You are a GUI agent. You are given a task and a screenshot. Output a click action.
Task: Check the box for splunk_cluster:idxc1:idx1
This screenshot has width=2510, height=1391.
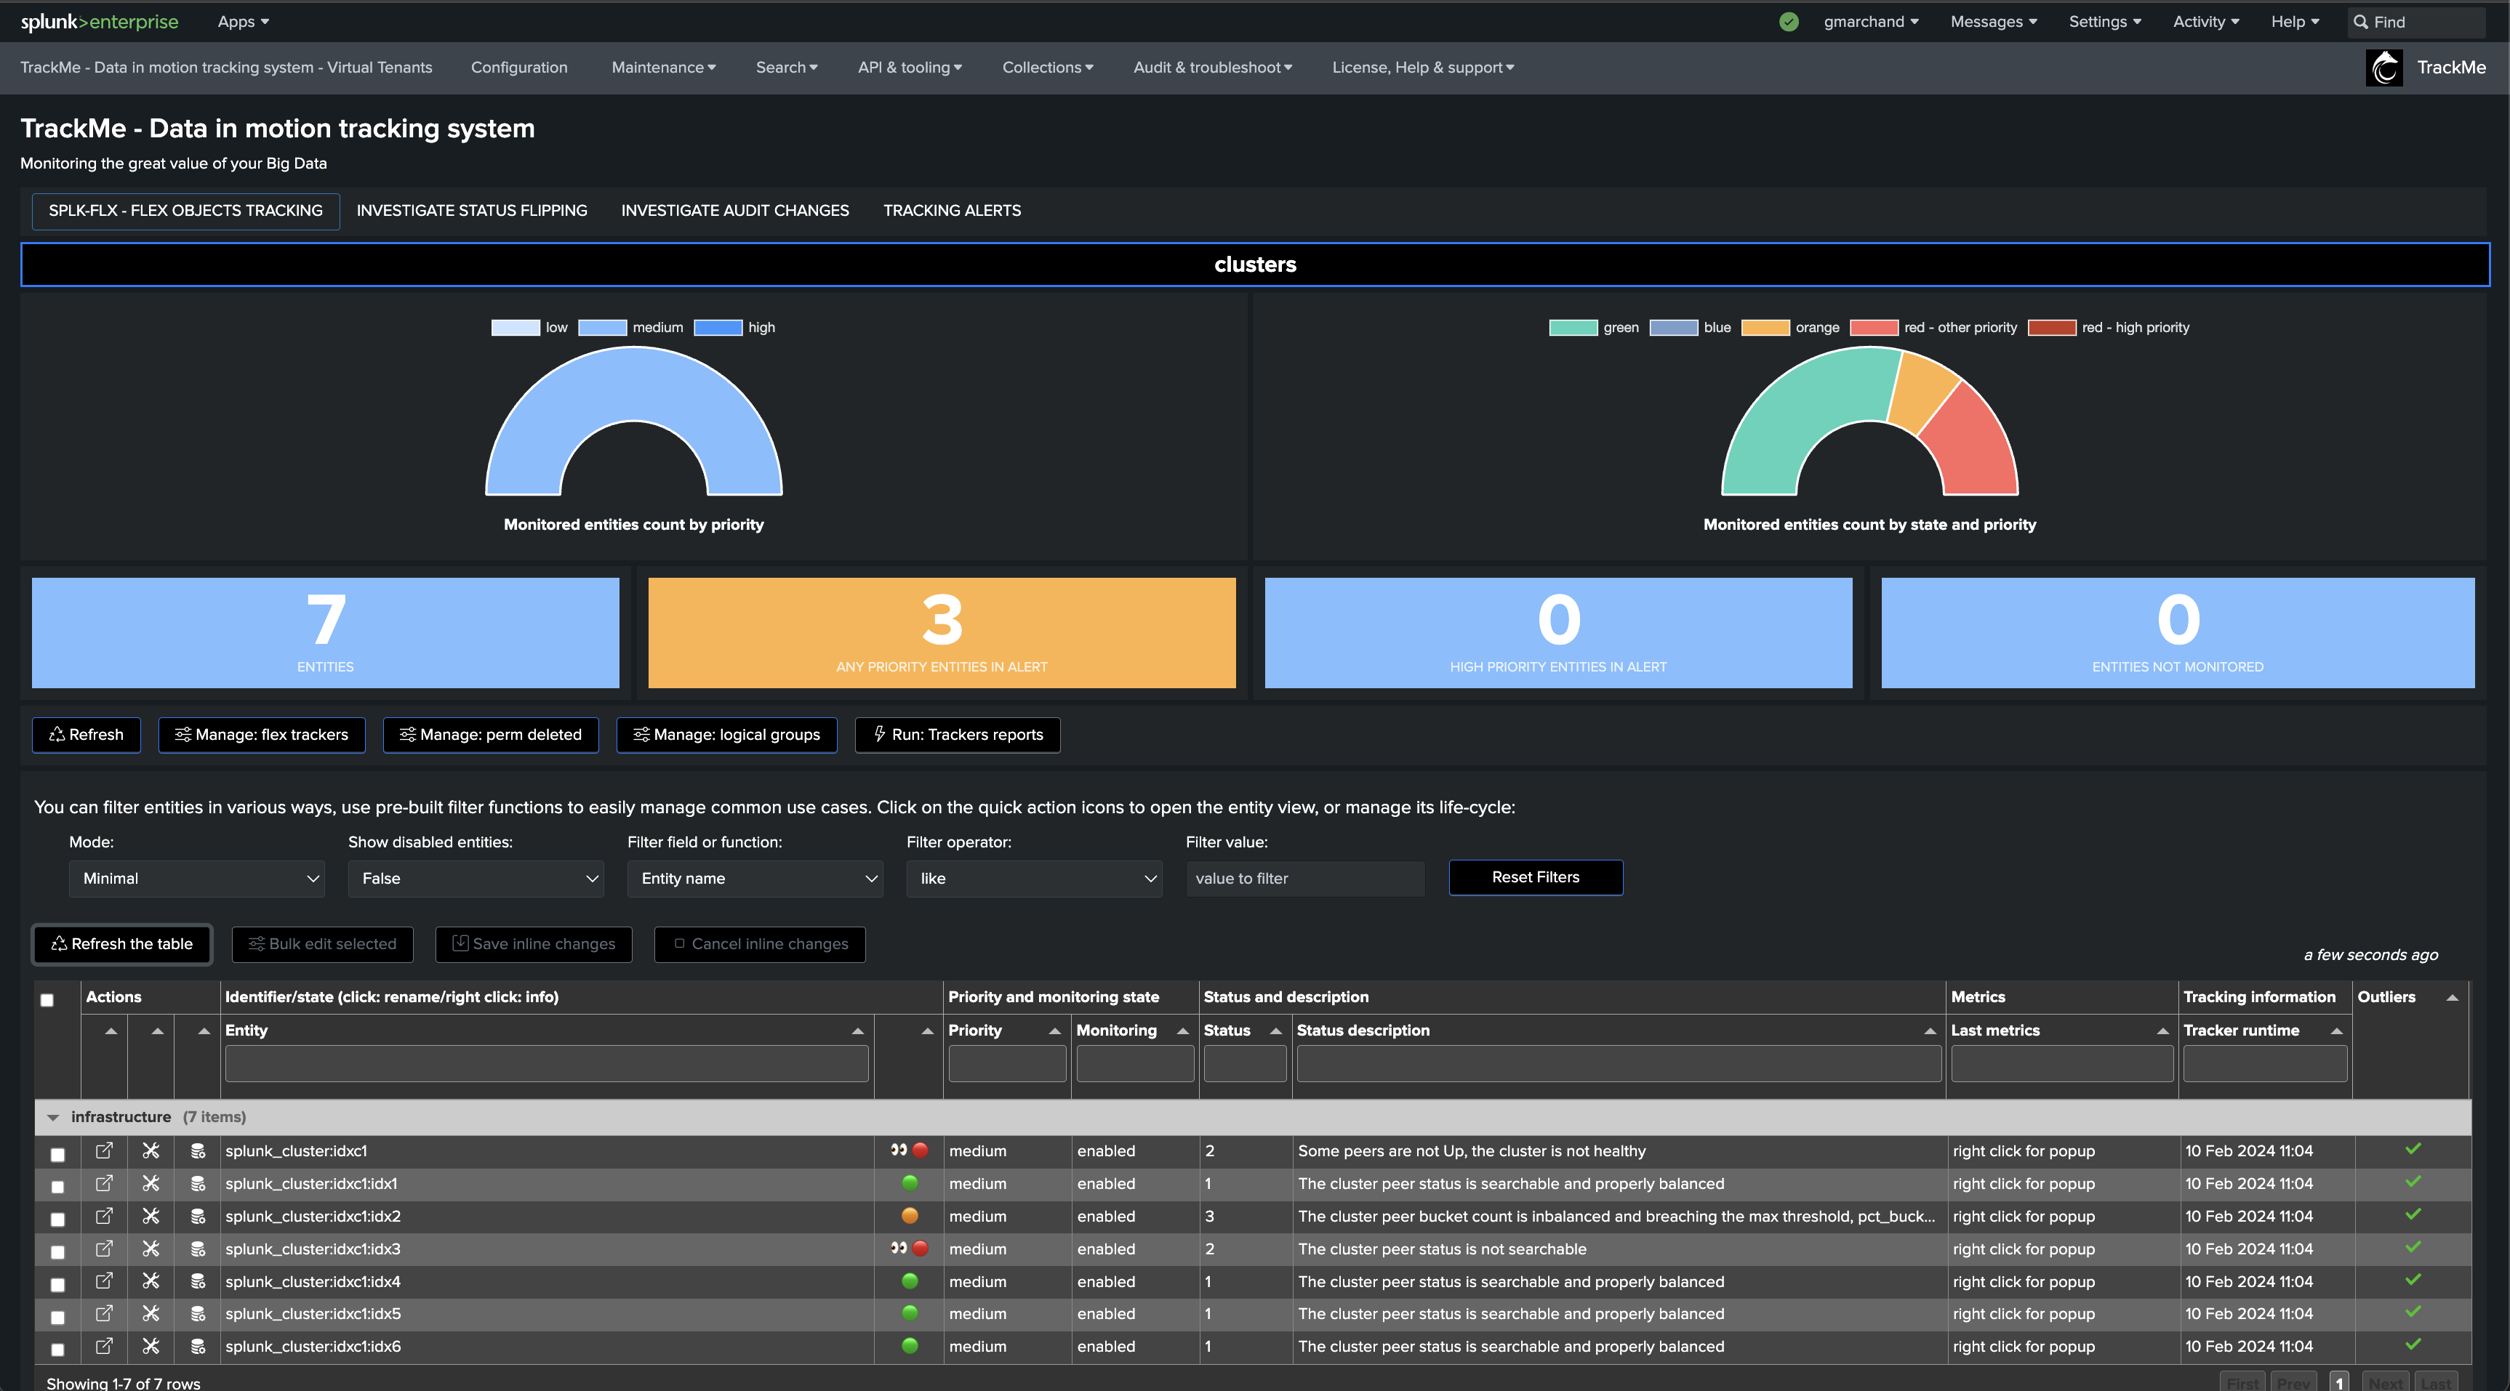pos(57,1188)
